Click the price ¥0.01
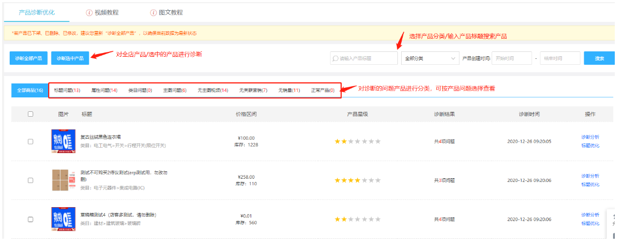Screen dimensions: 618x243 pyautogui.click(x=246, y=215)
